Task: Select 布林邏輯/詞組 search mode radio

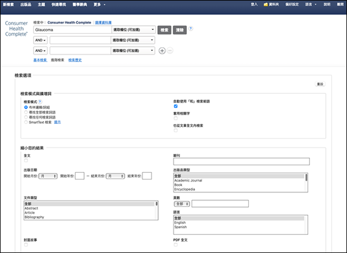Action: [x=26, y=107]
